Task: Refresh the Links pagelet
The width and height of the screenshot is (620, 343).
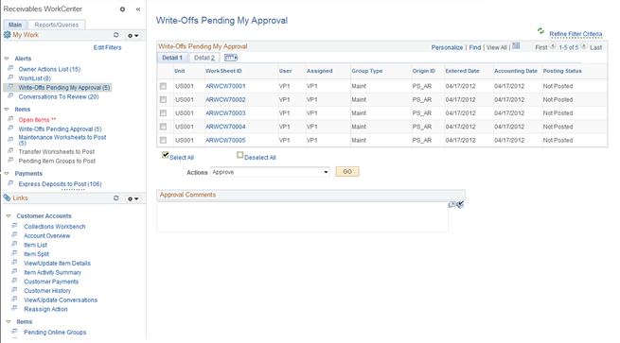Action: pyautogui.click(x=115, y=197)
